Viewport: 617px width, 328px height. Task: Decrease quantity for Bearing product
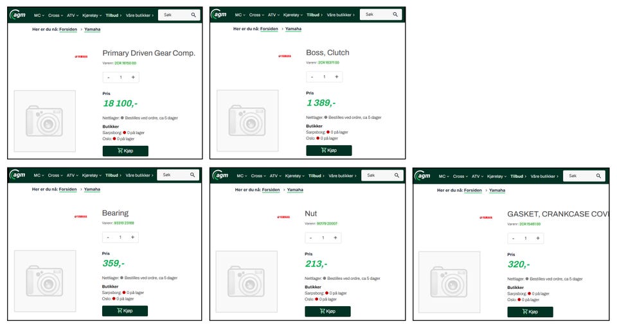point(108,237)
